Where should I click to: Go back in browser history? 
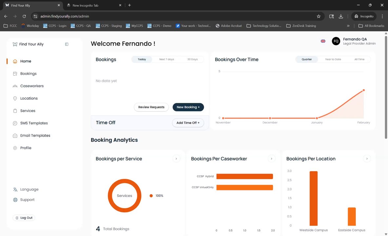(6, 16)
